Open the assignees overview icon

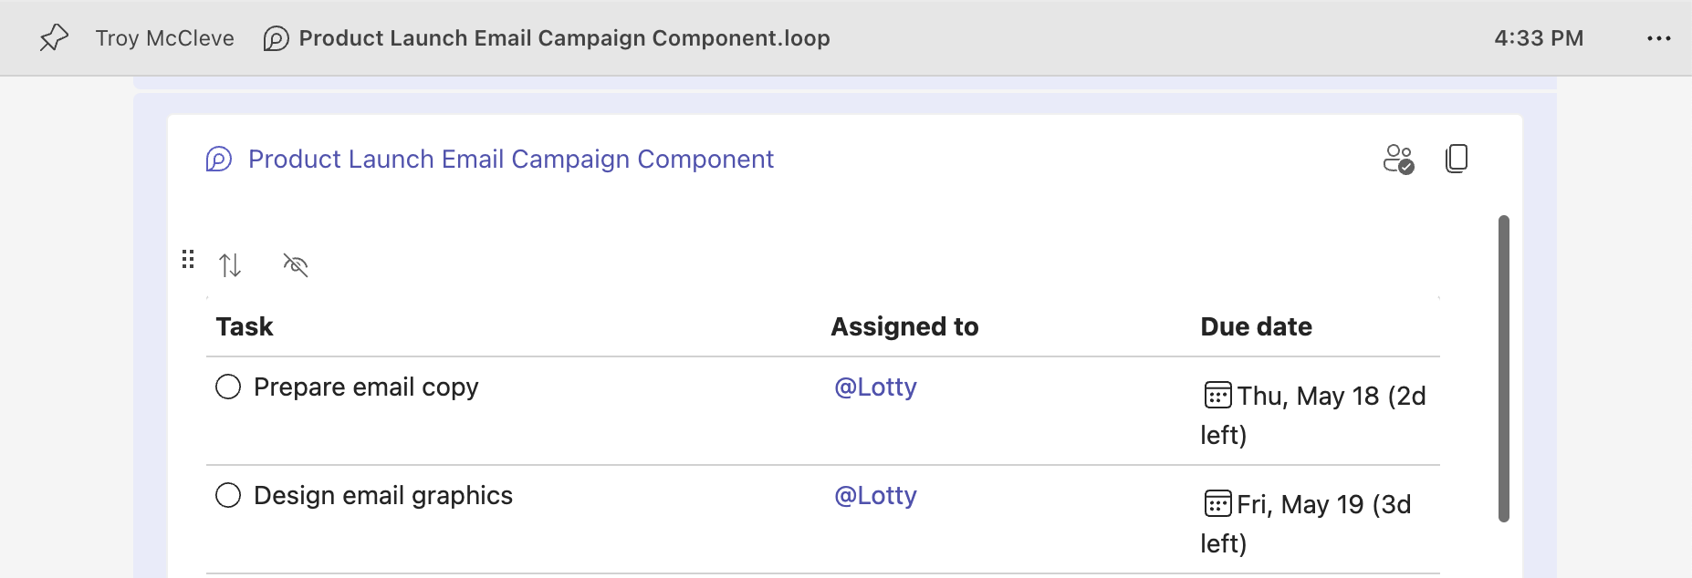[1401, 158]
